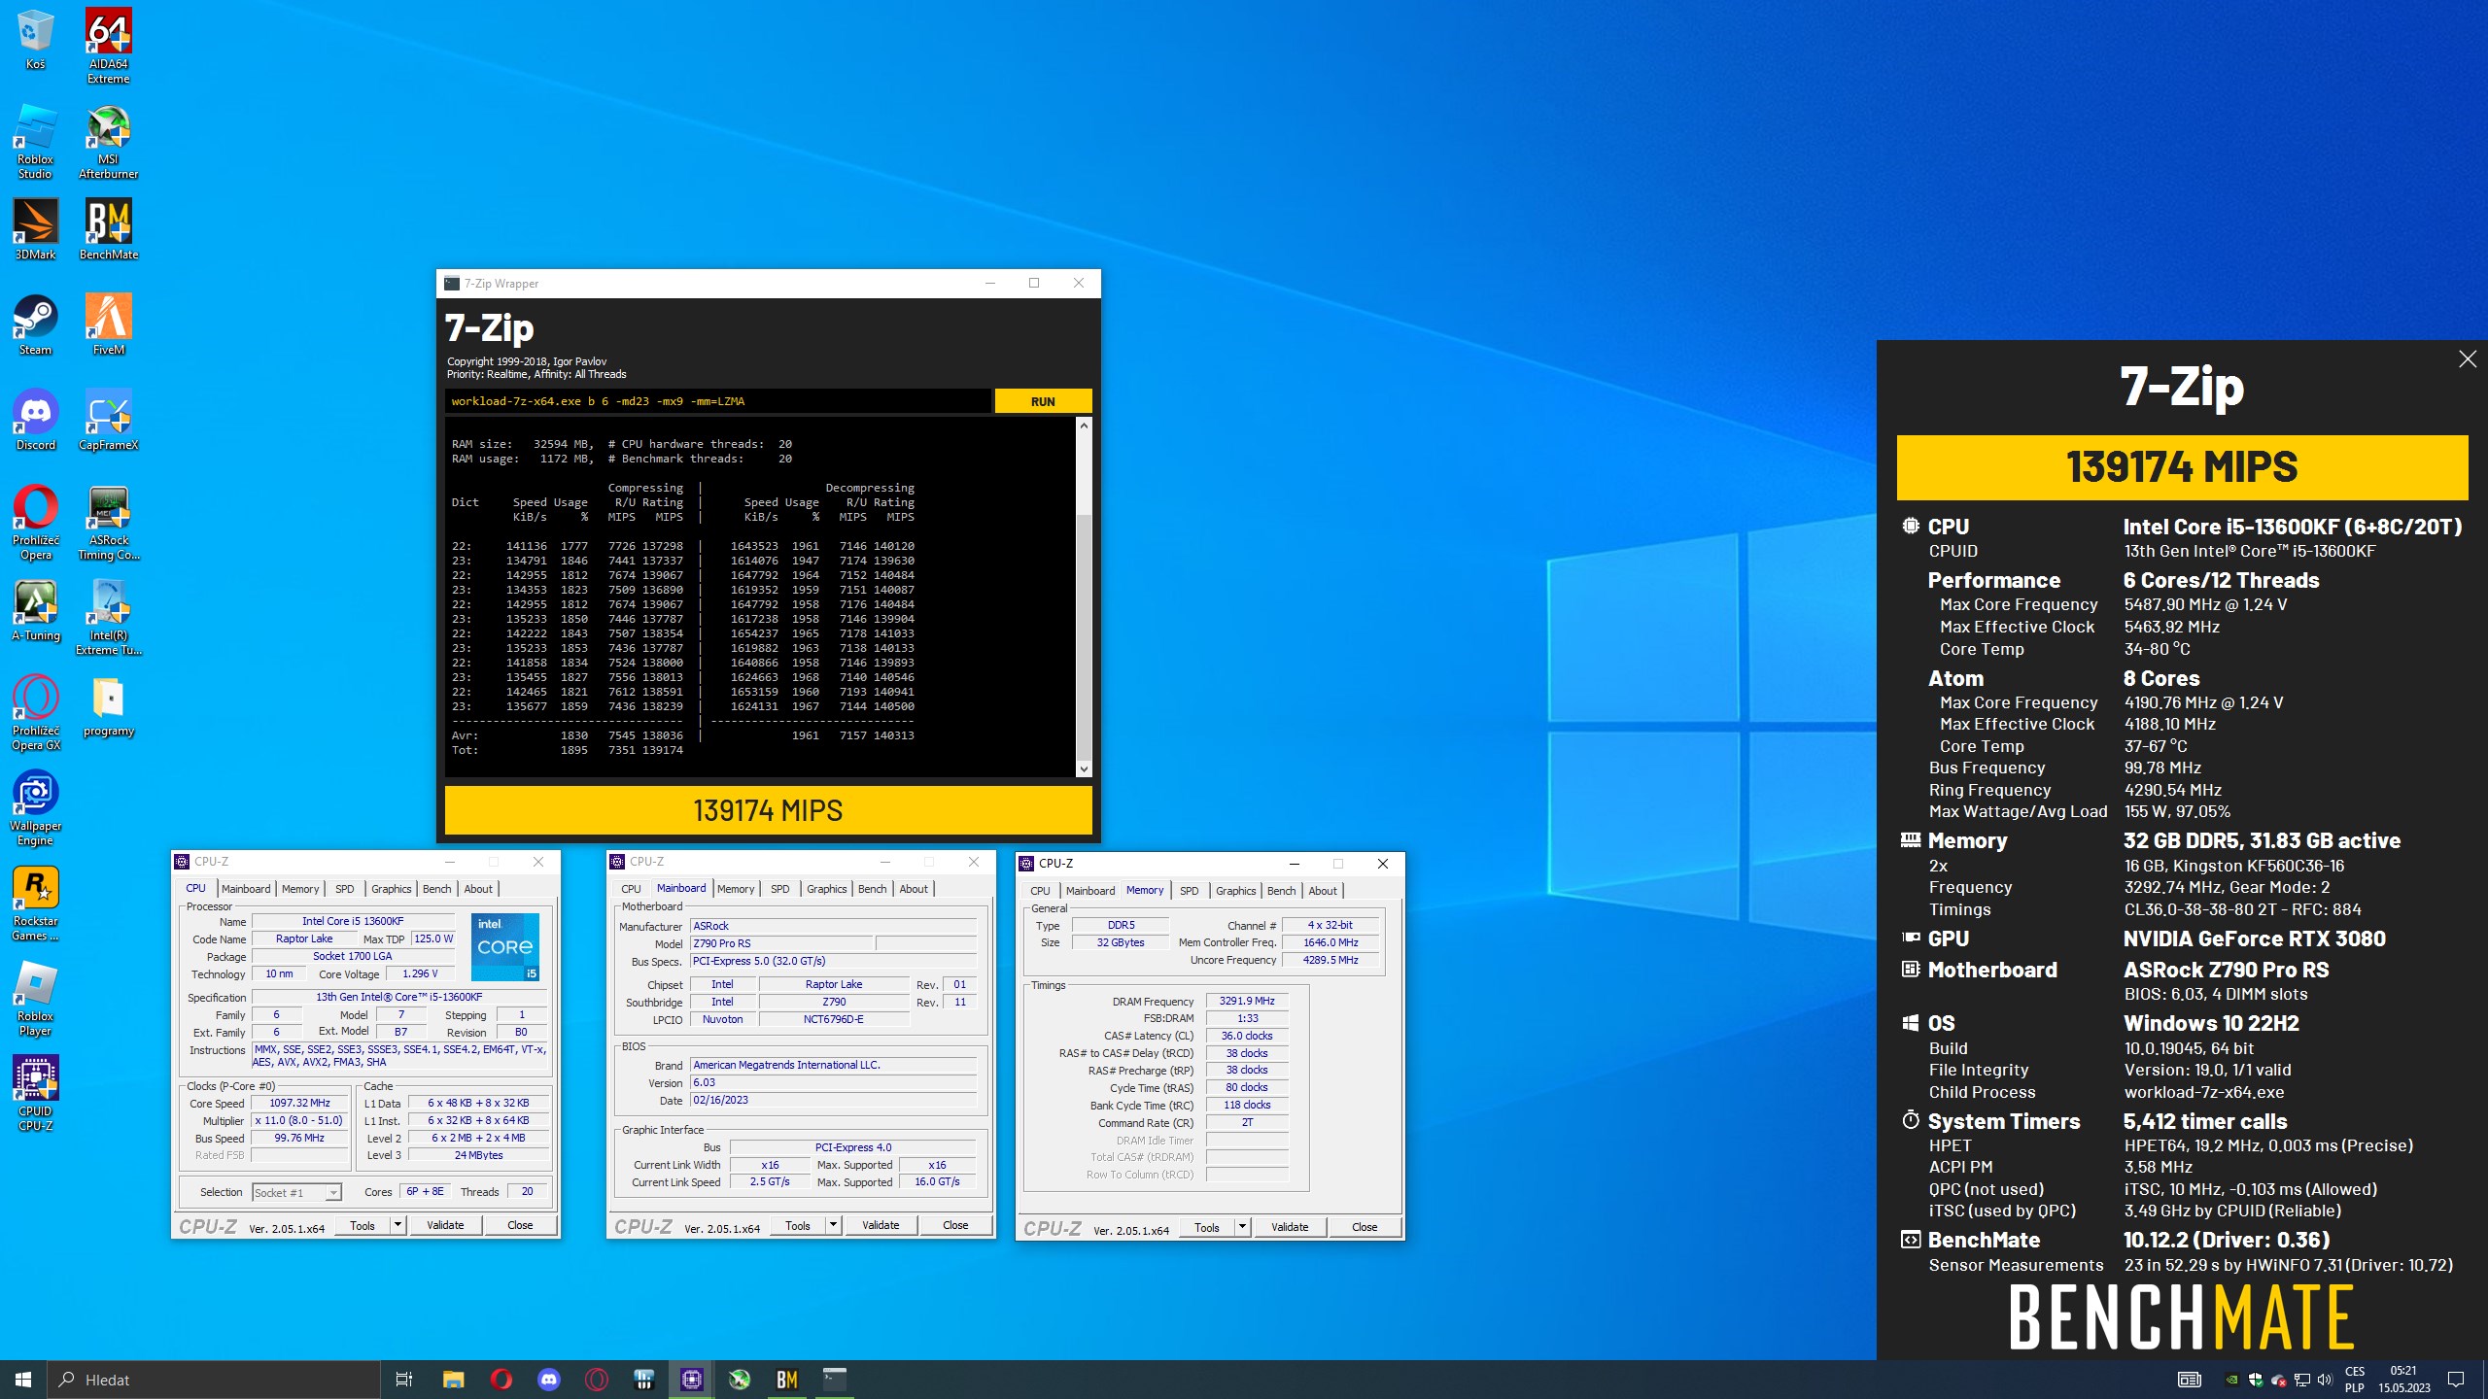The image size is (2488, 1399).
Task: Open CPUID CPU-Z desktop shortcut
Action: [x=35, y=1094]
